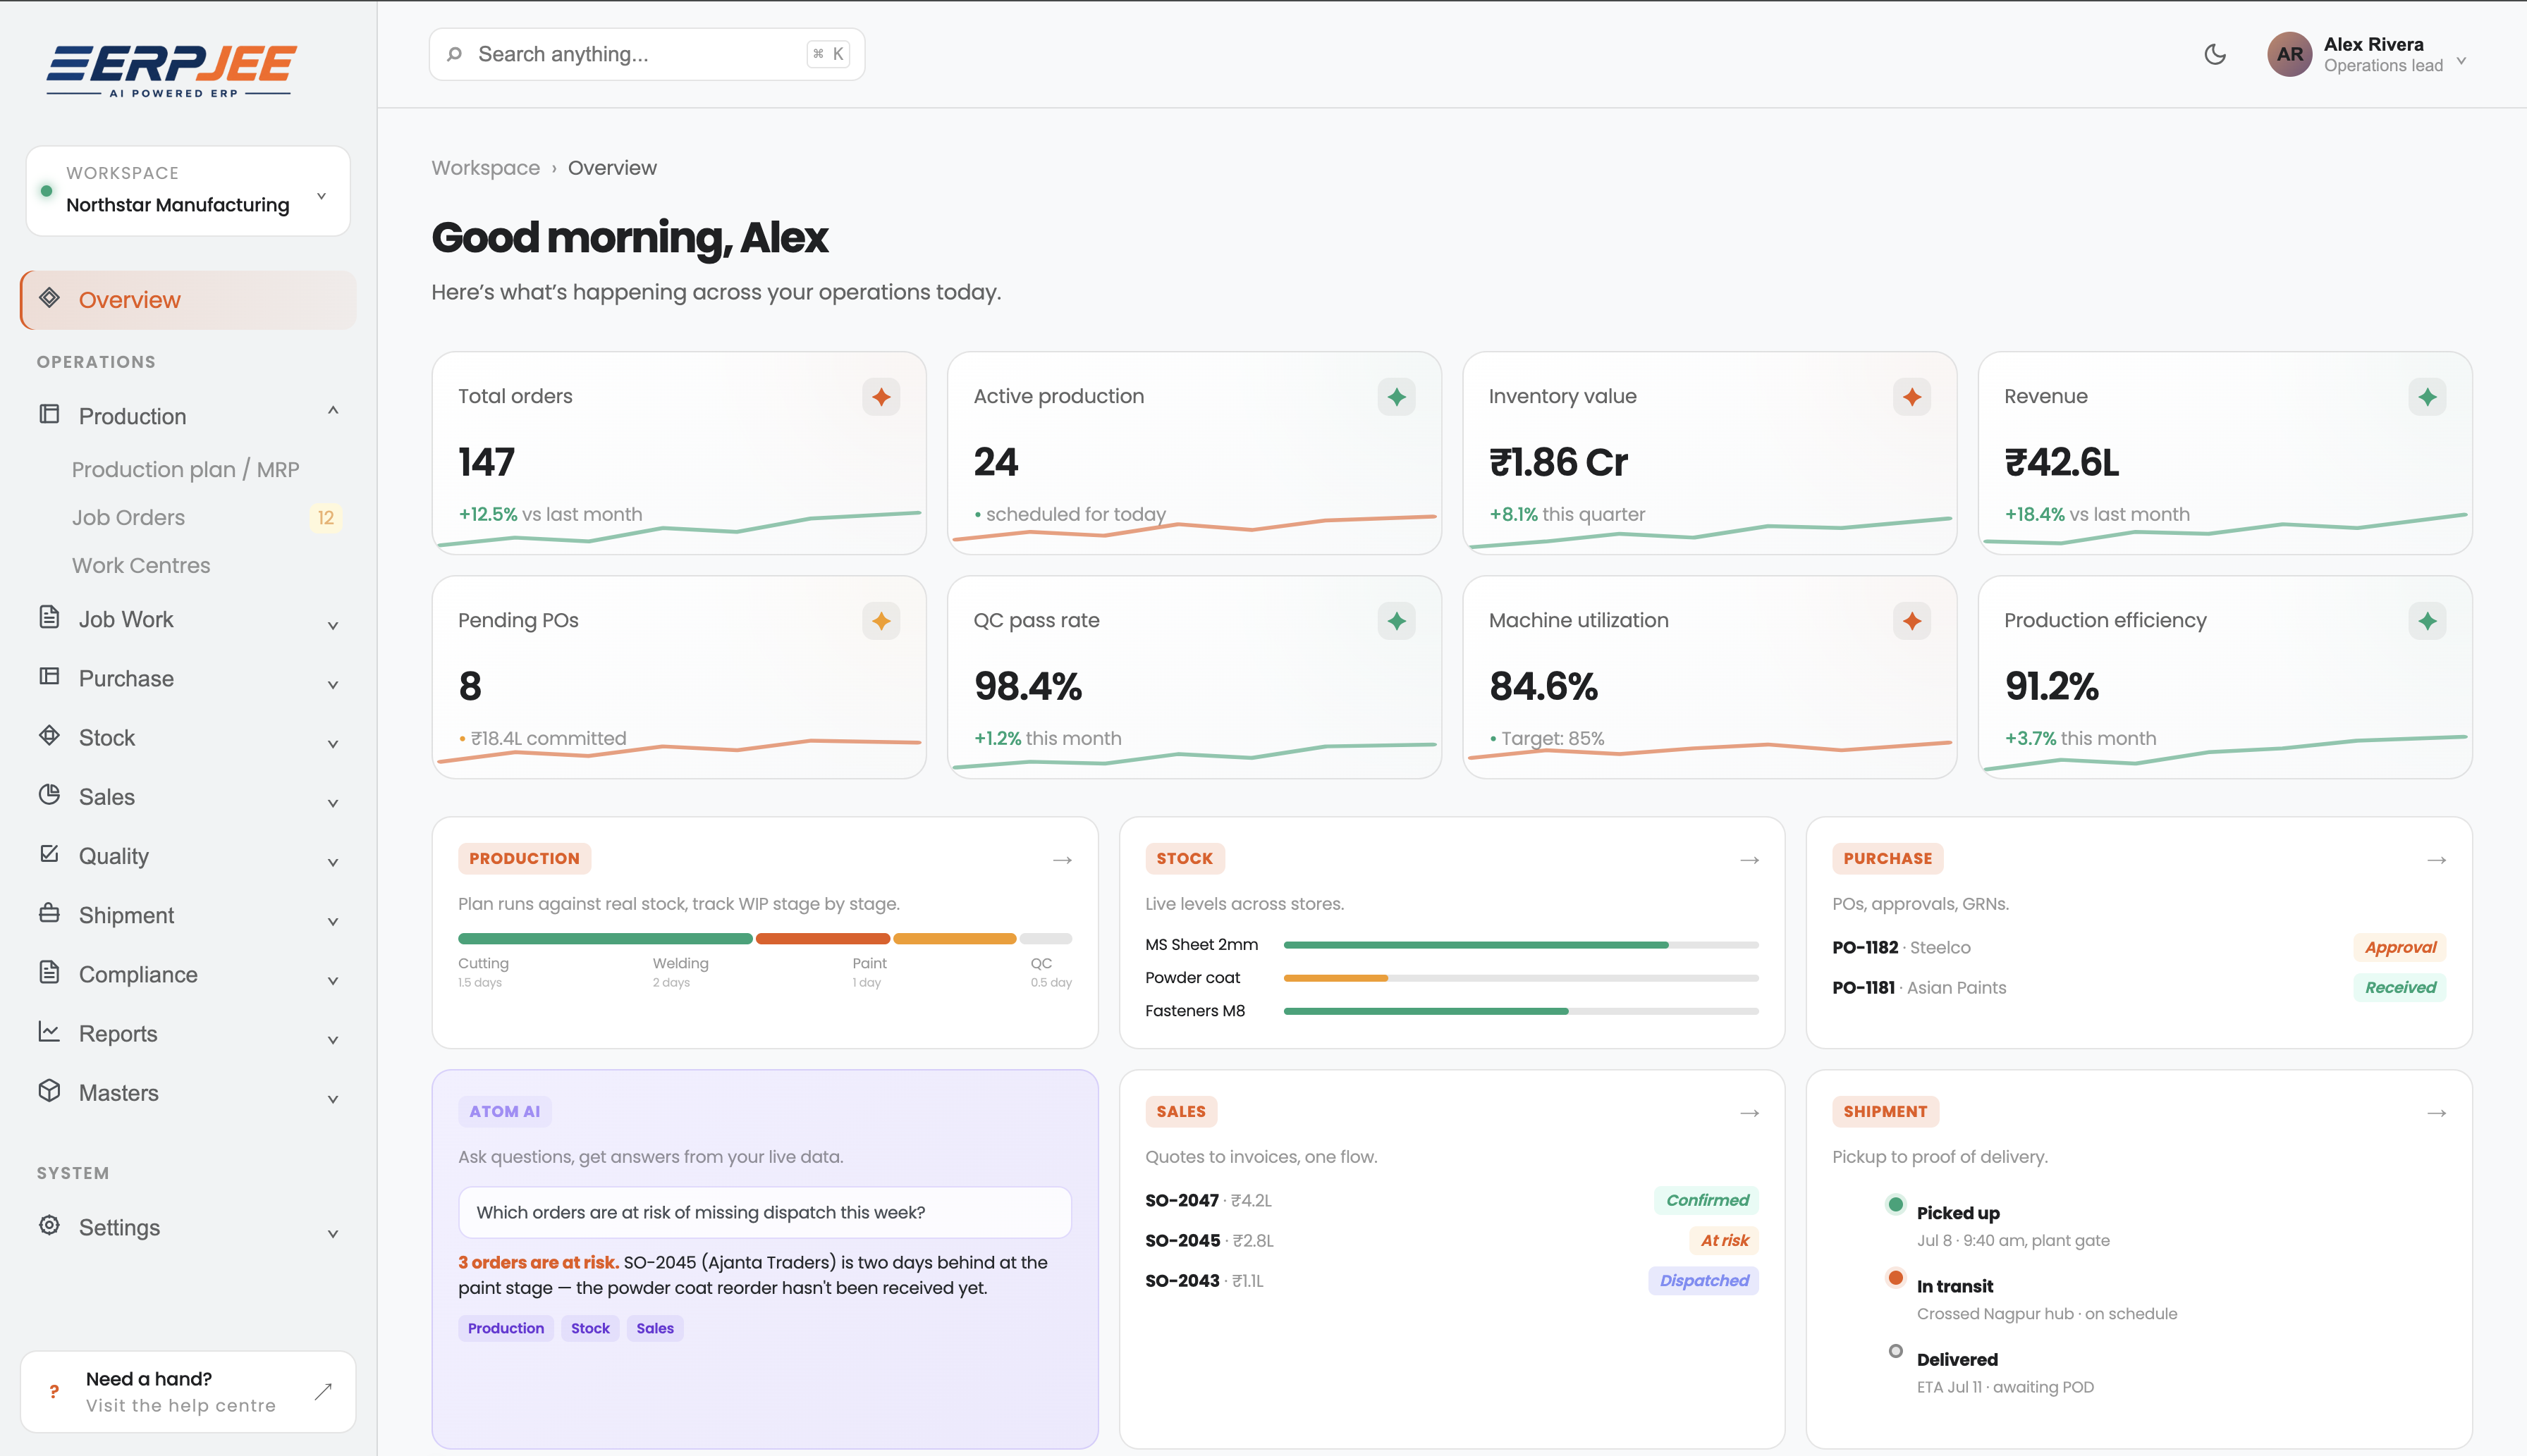The height and width of the screenshot is (1456, 2527).
Task: Click the Active production sparkle icon
Action: (1395, 397)
